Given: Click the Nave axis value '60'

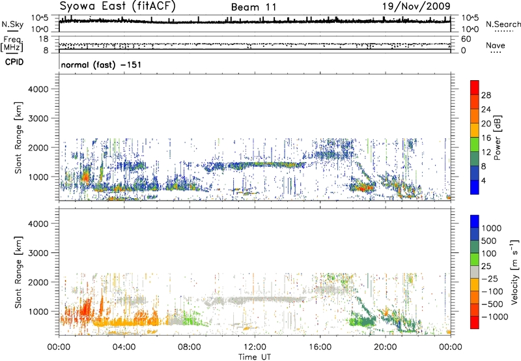Looking at the screenshot, I should pos(466,39).
